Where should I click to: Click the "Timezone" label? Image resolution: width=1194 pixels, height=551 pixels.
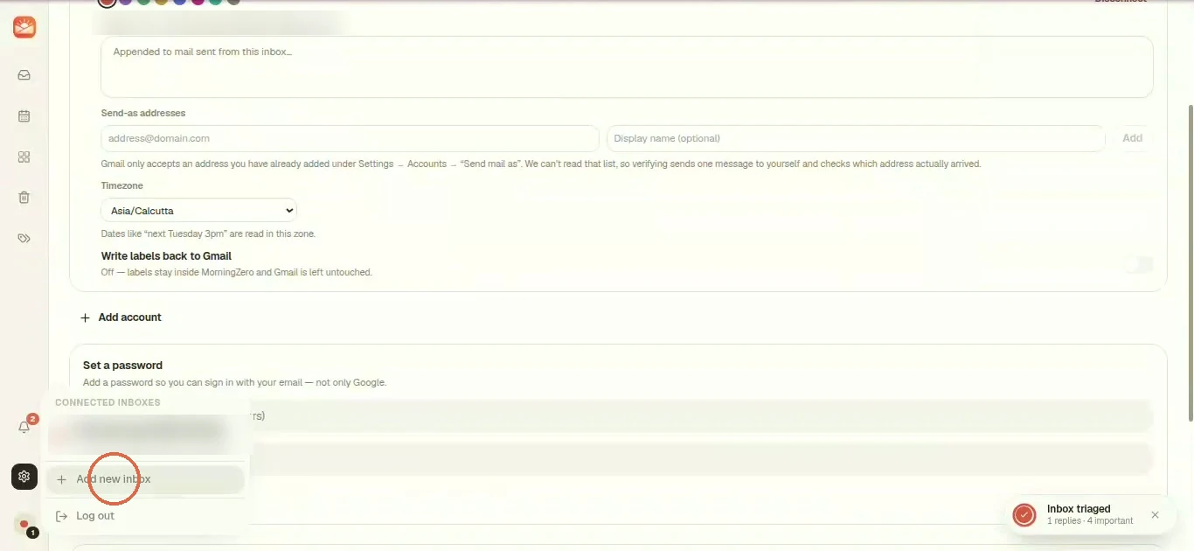(122, 185)
